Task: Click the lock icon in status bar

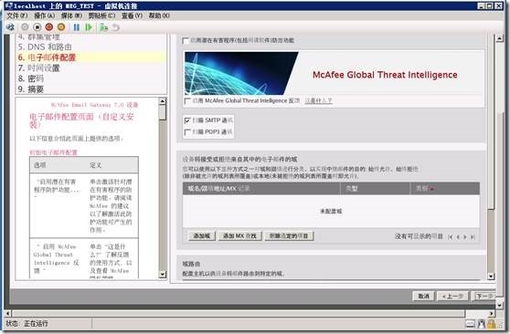Action: pyautogui.click(x=492, y=324)
